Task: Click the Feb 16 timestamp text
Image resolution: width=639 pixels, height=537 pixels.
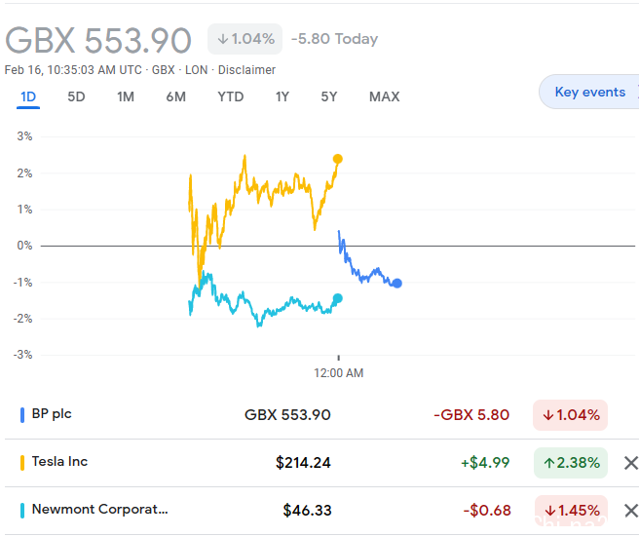Action: coord(73,70)
